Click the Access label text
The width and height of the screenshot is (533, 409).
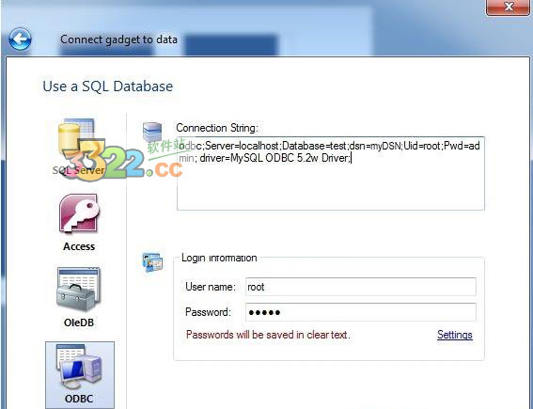[79, 246]
